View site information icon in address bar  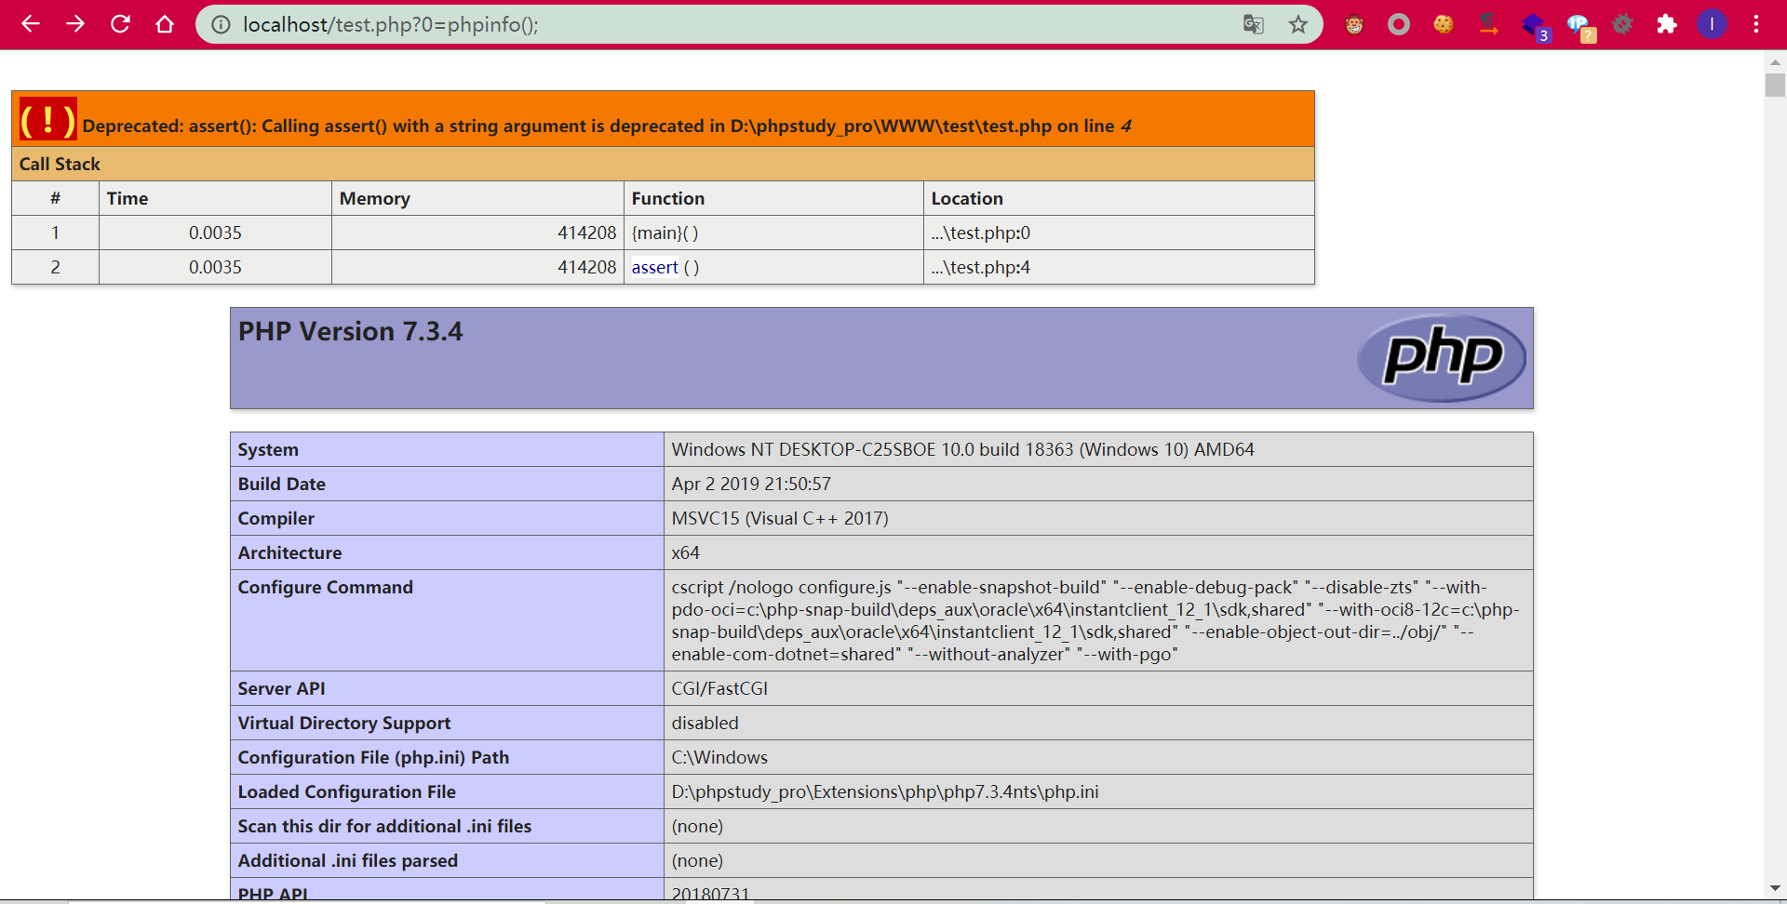221,25
